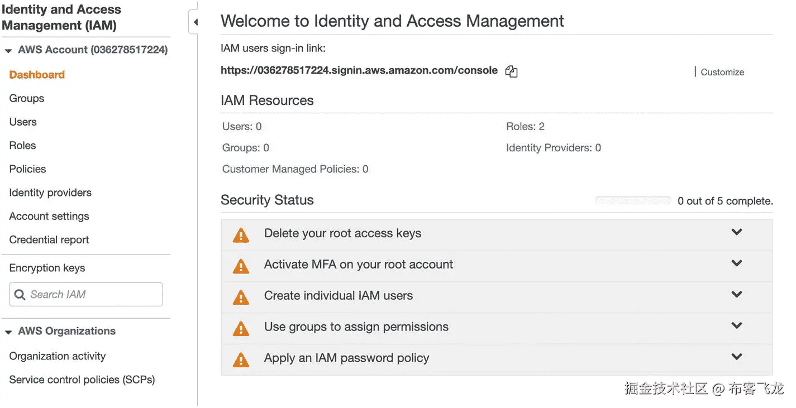Click warning icon beside IAM password policy
Screen dimensions: 796x408
tap(241, 359)
